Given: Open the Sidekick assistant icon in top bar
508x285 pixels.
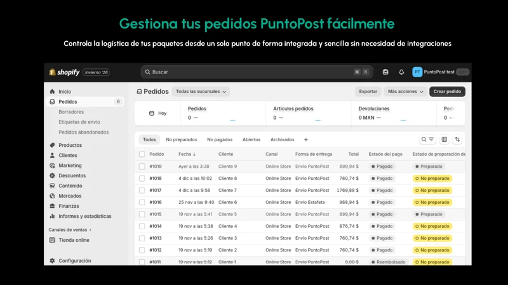Looking at the screenshot, I should 385,72.
